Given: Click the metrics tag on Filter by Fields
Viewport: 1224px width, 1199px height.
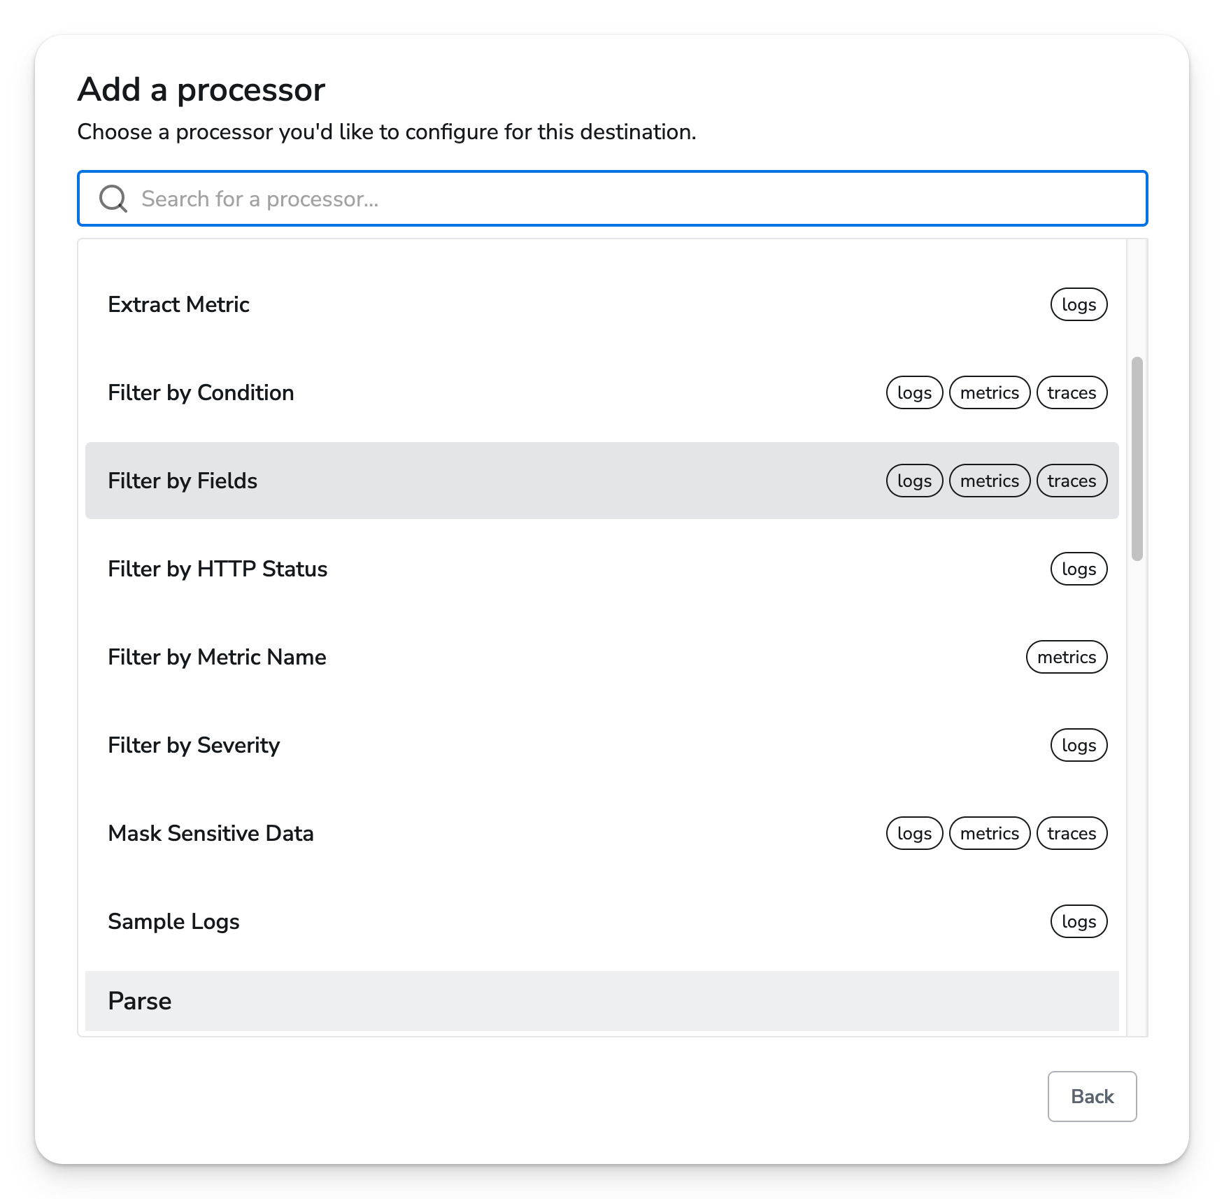Looking at the screenshot, I should tap(990, 481).
